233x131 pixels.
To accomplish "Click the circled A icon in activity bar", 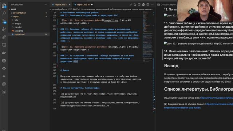I will pyautogui.click(x=4, y=92).
